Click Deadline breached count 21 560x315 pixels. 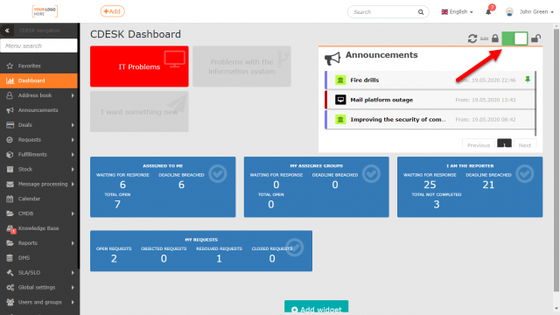488,185
